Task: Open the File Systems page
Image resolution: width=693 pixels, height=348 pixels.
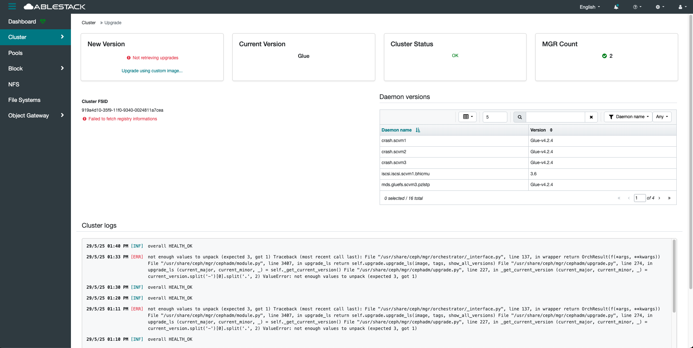Action: click(x=35, y=100)
